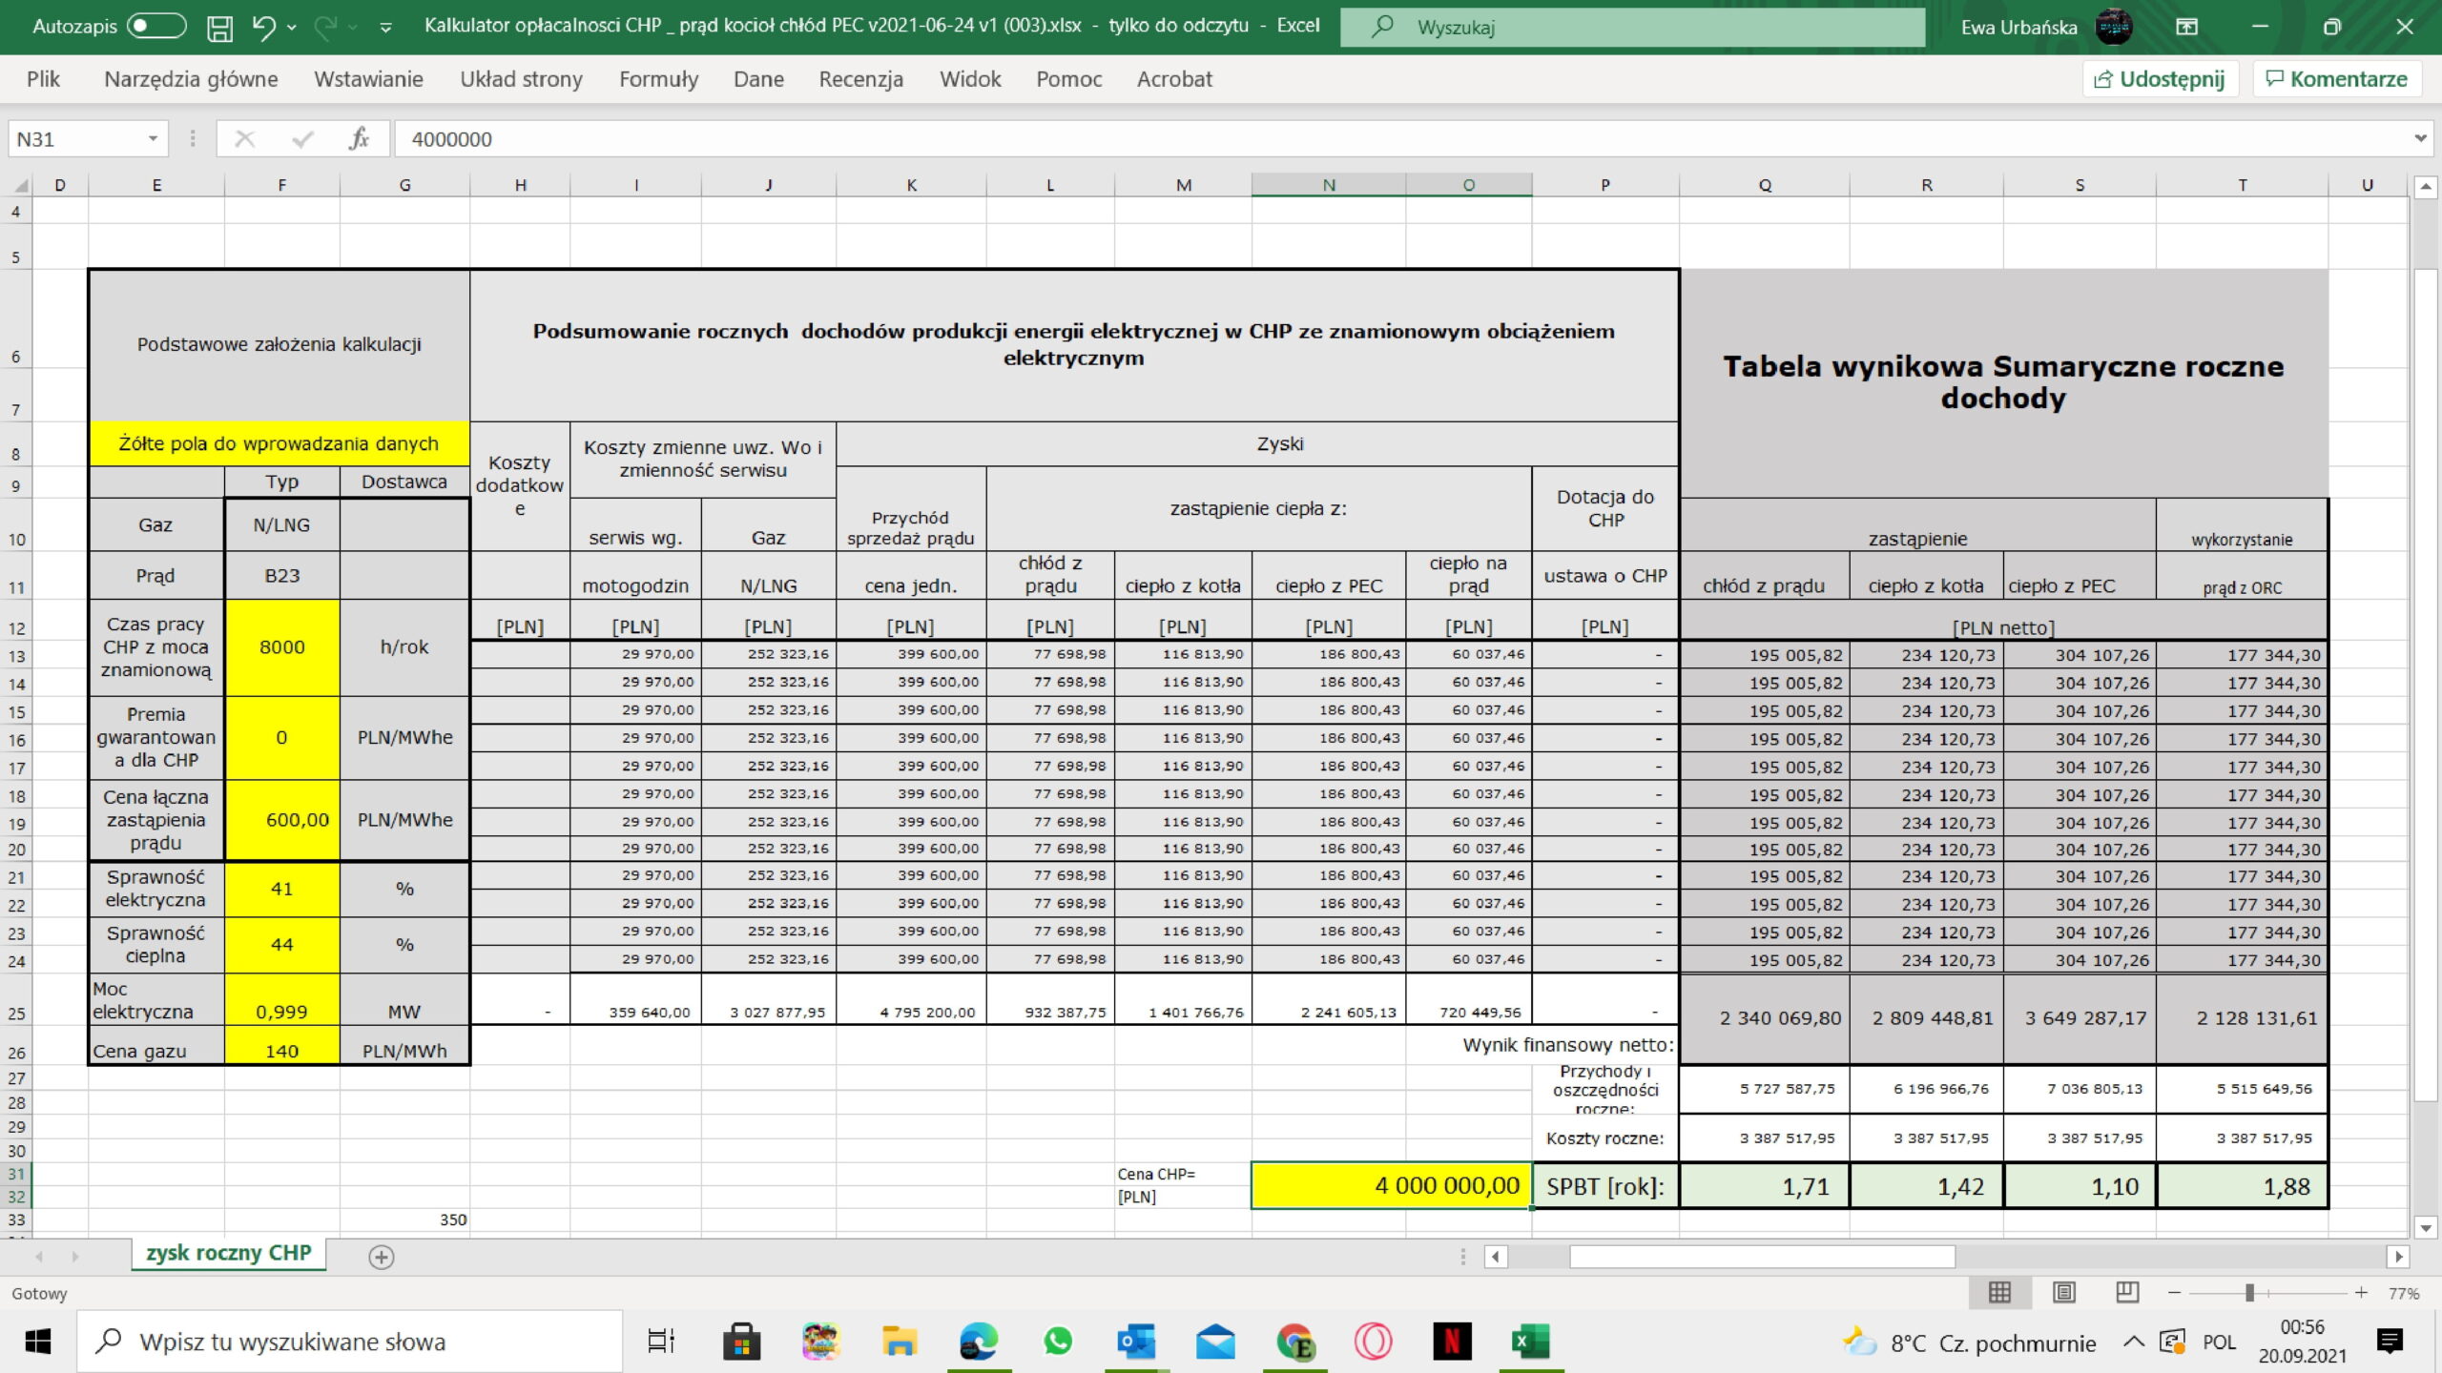This screenshot has height=1373, width=2442.
Task: Switch to Normal view icon
Action: [x=1999, y=1293]
